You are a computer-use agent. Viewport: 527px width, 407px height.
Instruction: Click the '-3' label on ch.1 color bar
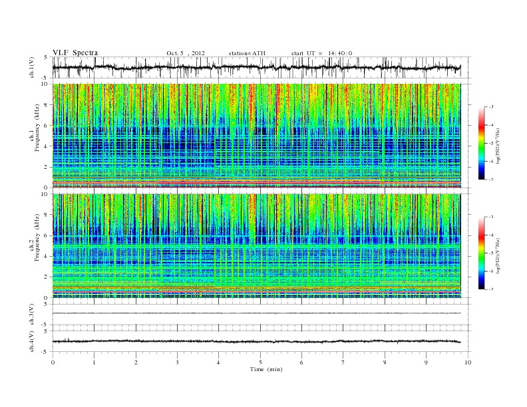point(490,107)
